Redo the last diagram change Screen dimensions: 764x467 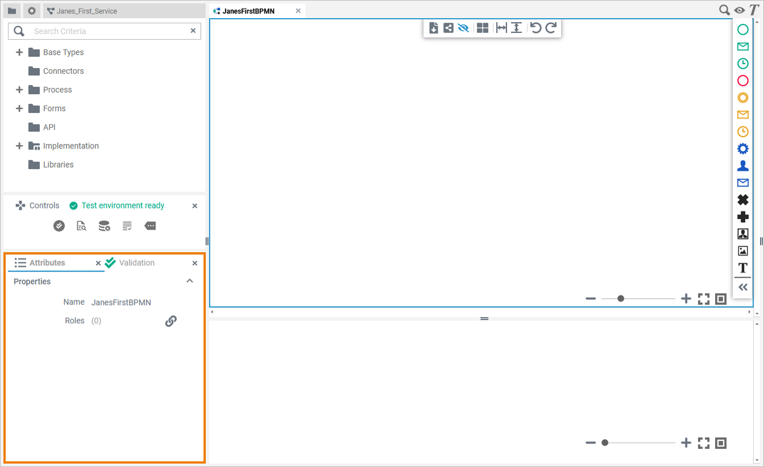click(550, 27)
